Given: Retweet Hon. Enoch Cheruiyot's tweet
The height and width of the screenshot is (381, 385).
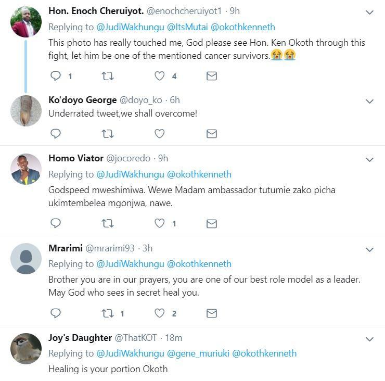Looking at the screenshot, I should 108,76.
